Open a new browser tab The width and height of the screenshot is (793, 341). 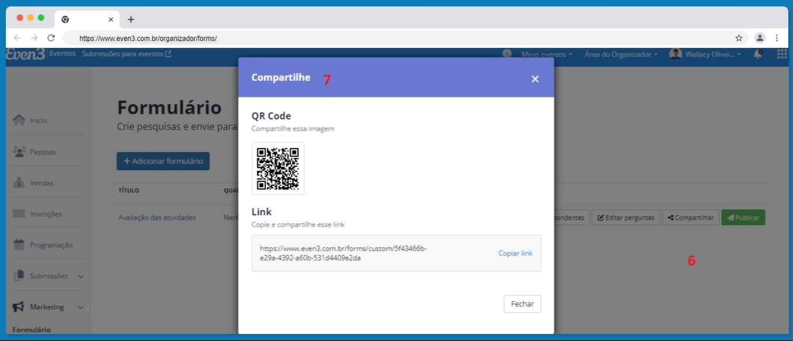(x=130, y=19)
